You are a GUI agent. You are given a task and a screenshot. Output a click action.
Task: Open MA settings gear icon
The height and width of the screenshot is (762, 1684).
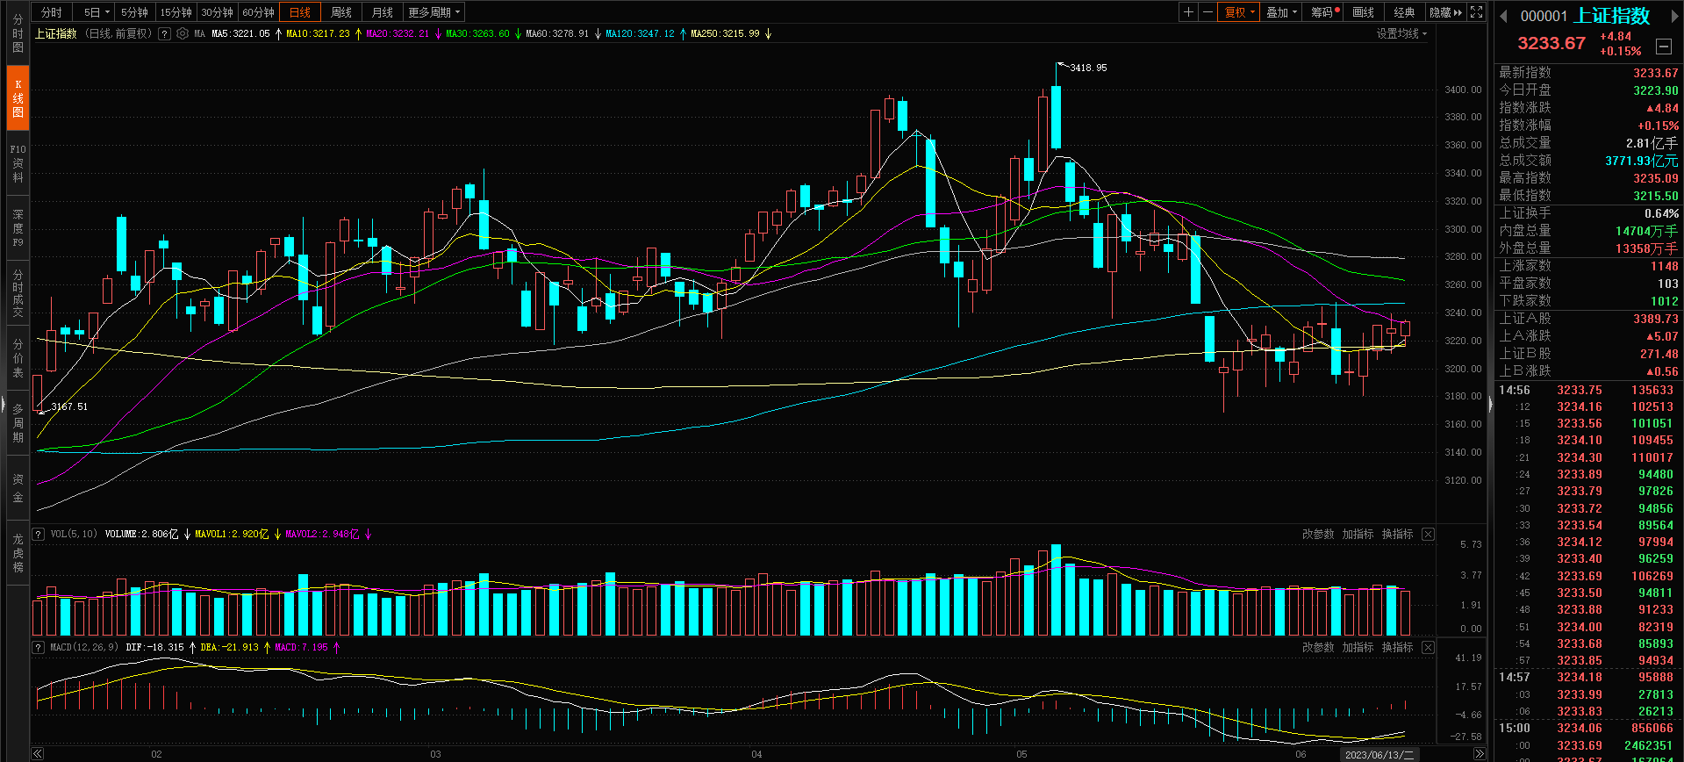(x=183, y=33)
